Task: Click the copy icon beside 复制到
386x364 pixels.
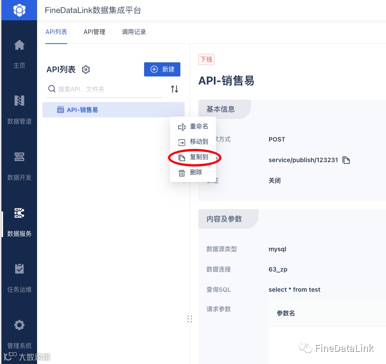Action: [182, 158]
